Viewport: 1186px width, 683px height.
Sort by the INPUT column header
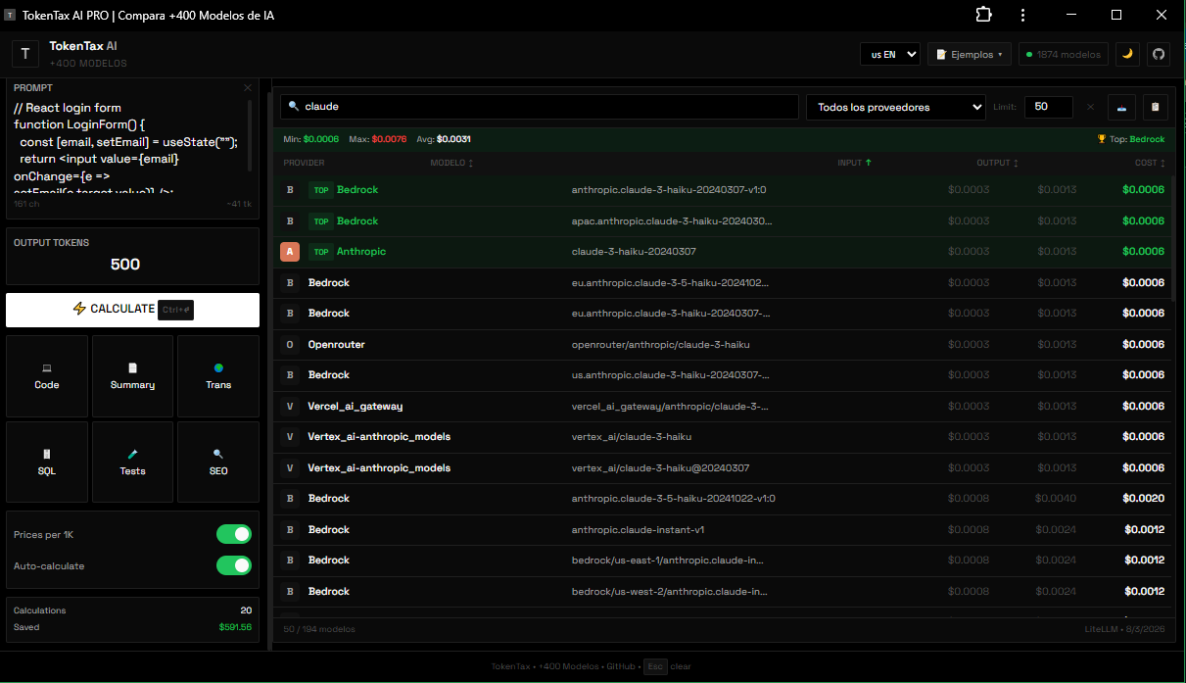click(x=854, y=163)
